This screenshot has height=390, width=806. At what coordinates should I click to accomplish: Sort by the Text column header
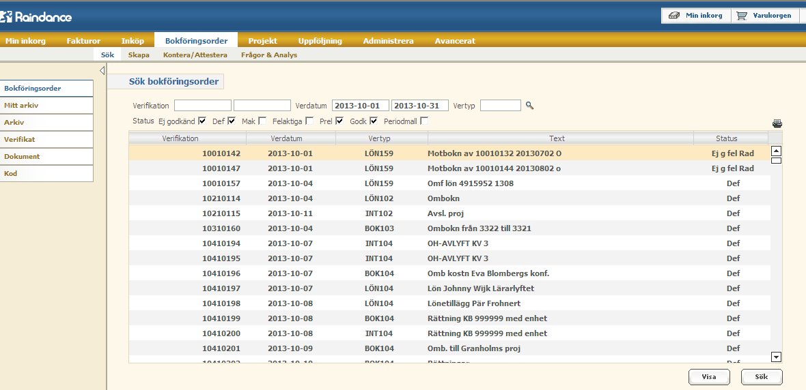coord(561,138)
